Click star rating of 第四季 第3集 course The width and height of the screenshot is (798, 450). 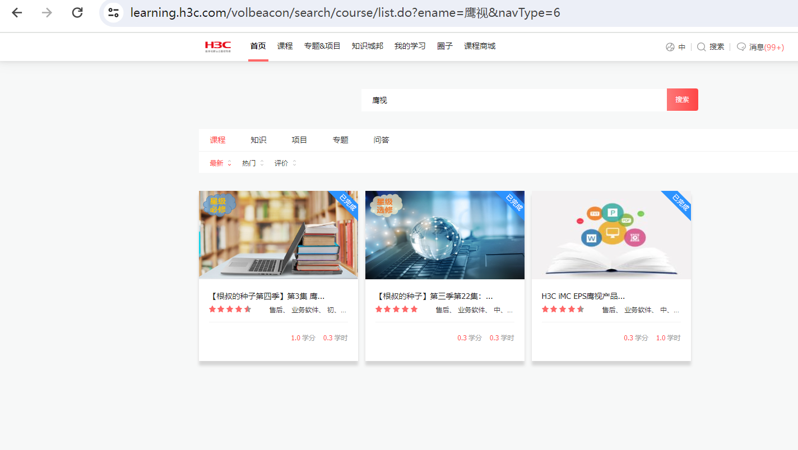230,310
